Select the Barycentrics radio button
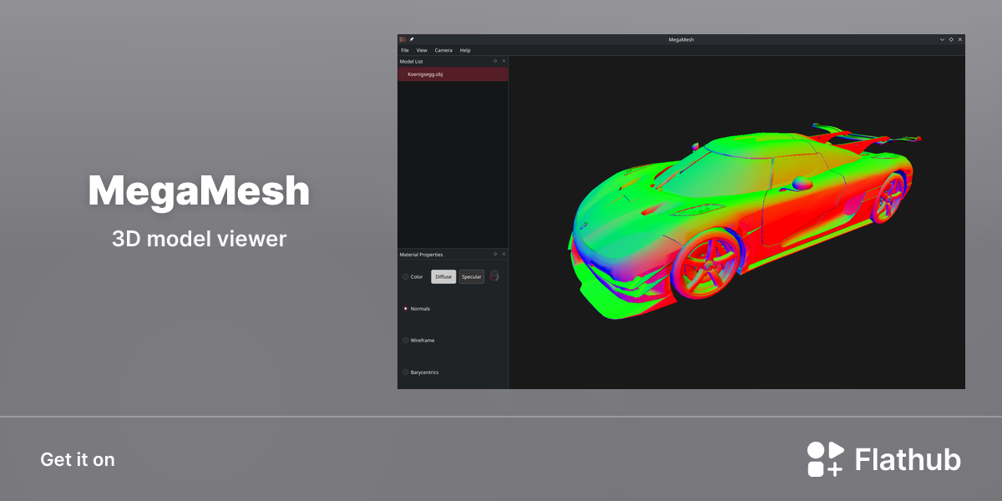Viewport: 1002px width, 501px height. pos(406,372)
